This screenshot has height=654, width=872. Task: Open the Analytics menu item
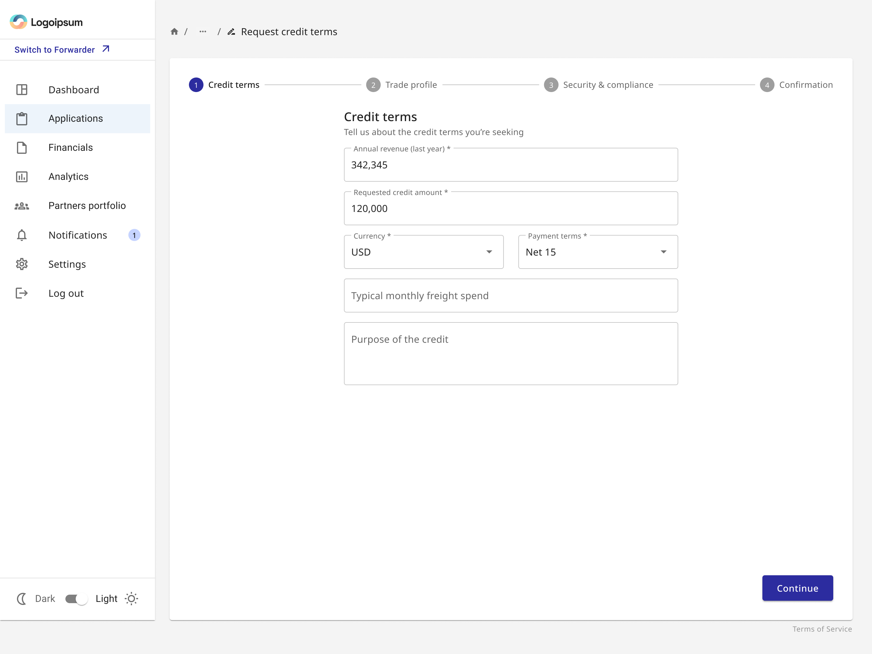[77, 177]
